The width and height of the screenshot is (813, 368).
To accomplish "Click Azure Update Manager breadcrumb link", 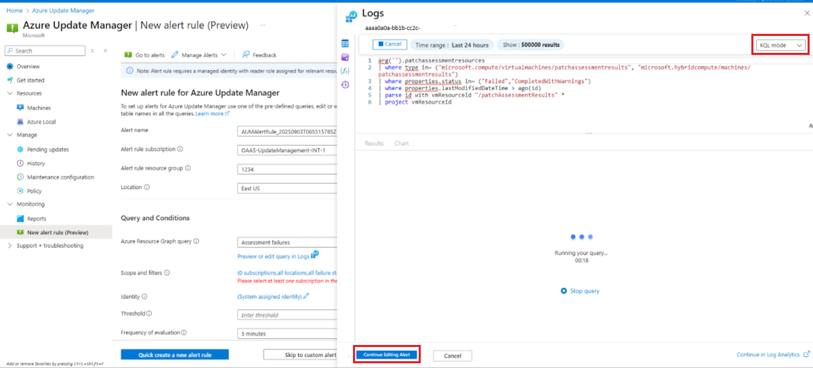I will pyautogui.click(x=64, y=11).
